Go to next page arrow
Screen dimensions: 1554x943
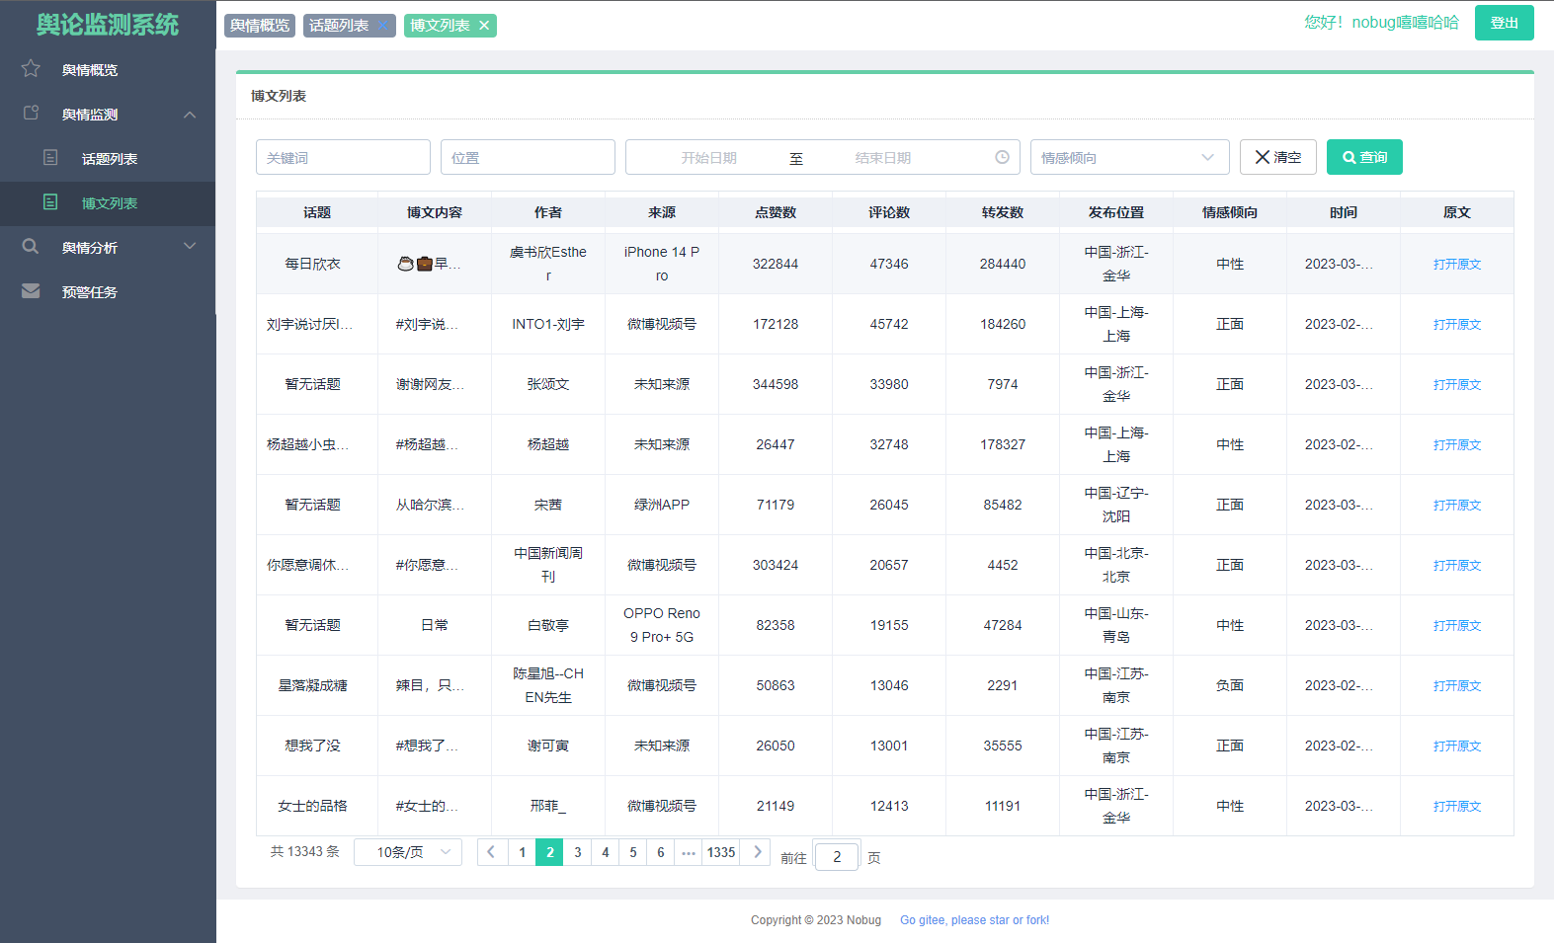click(x=757, y=852)
